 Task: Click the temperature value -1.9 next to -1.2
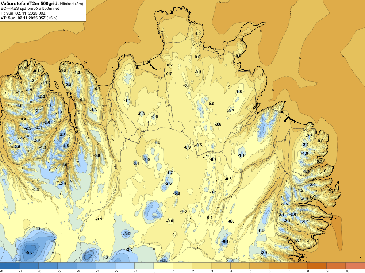29,90
